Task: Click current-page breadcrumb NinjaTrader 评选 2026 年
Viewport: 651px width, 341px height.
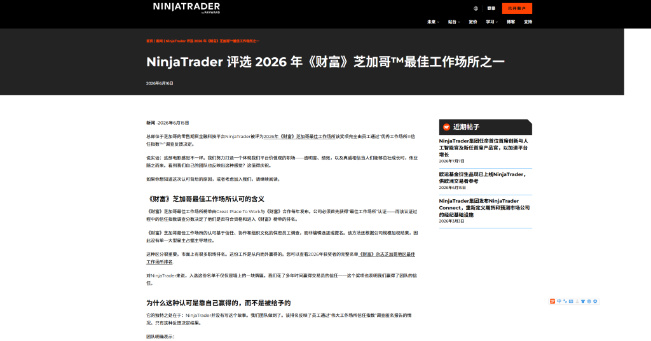Action: coord(212,41)
